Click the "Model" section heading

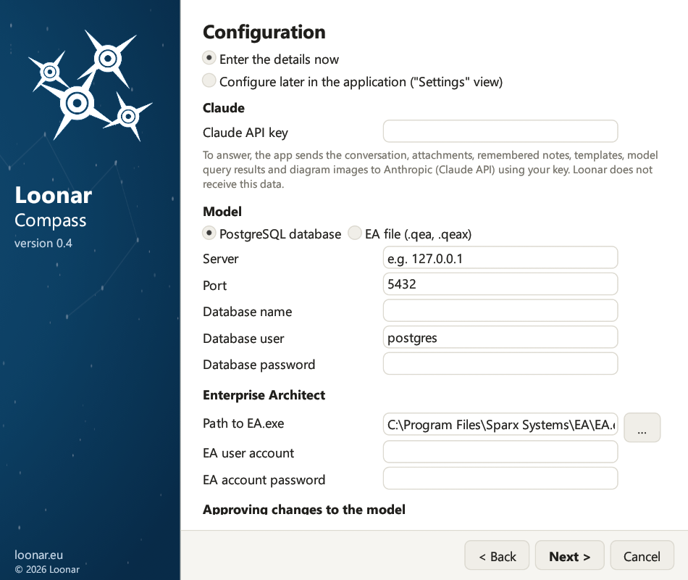coord(222,212)
